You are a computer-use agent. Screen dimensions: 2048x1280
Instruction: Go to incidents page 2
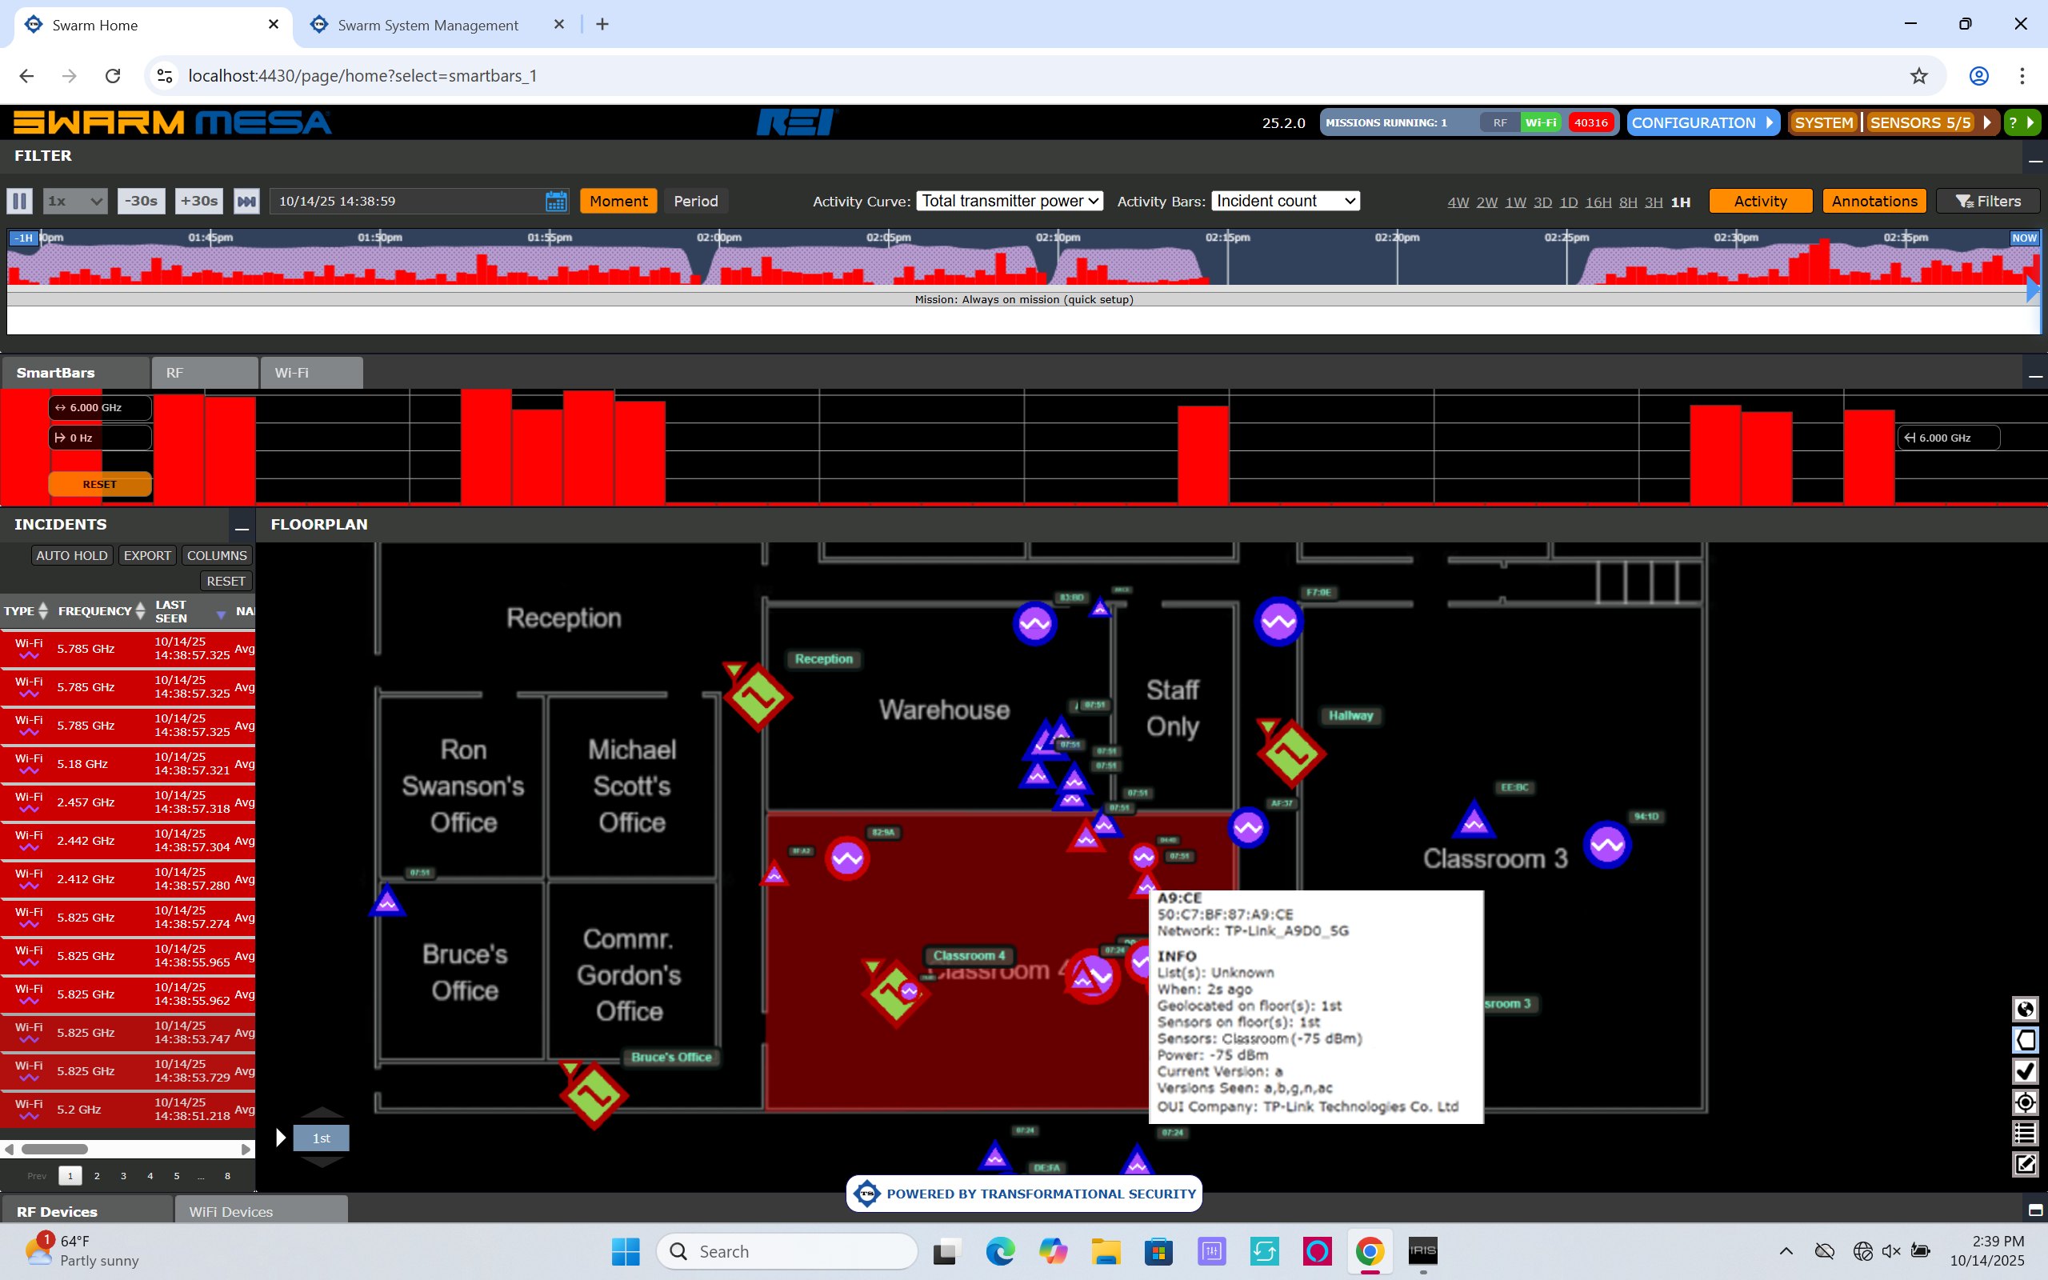click(x=98, y=1176)
